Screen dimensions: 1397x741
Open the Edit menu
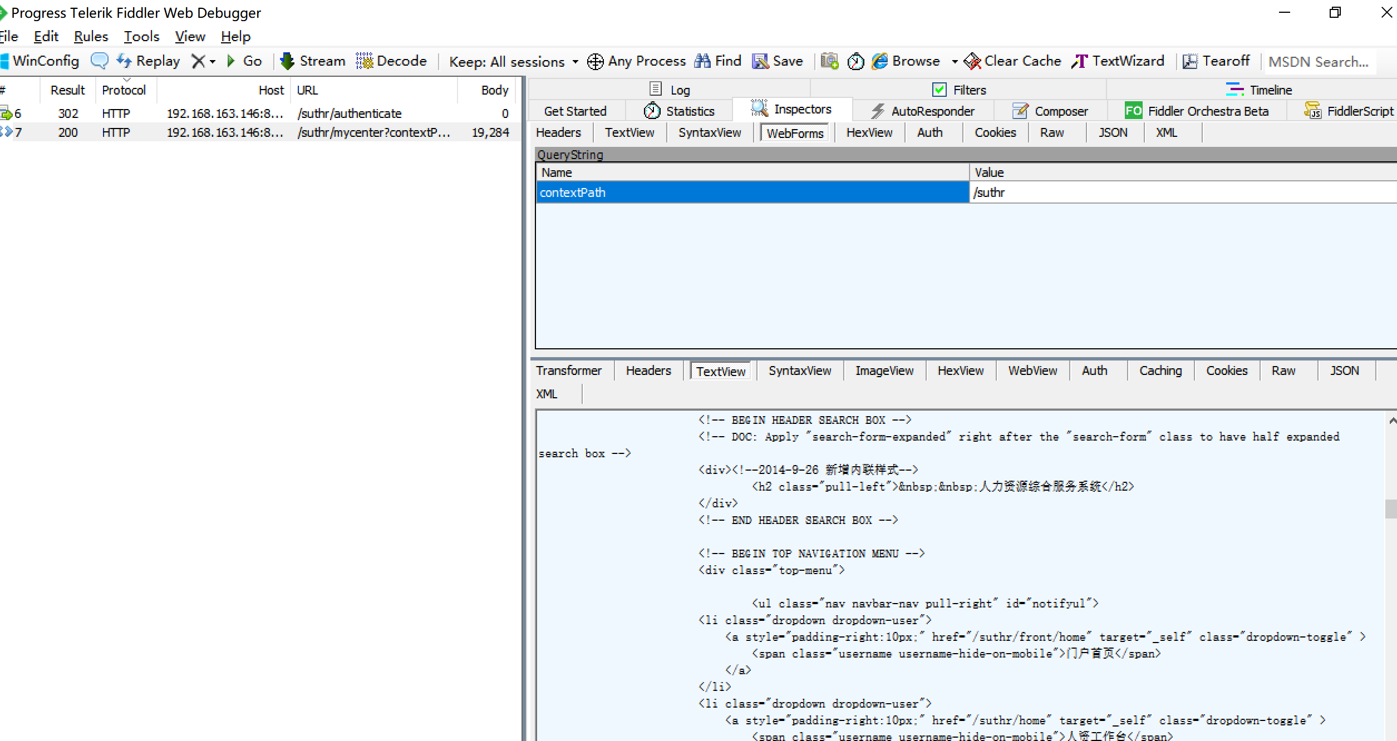(x=46, y=37)
